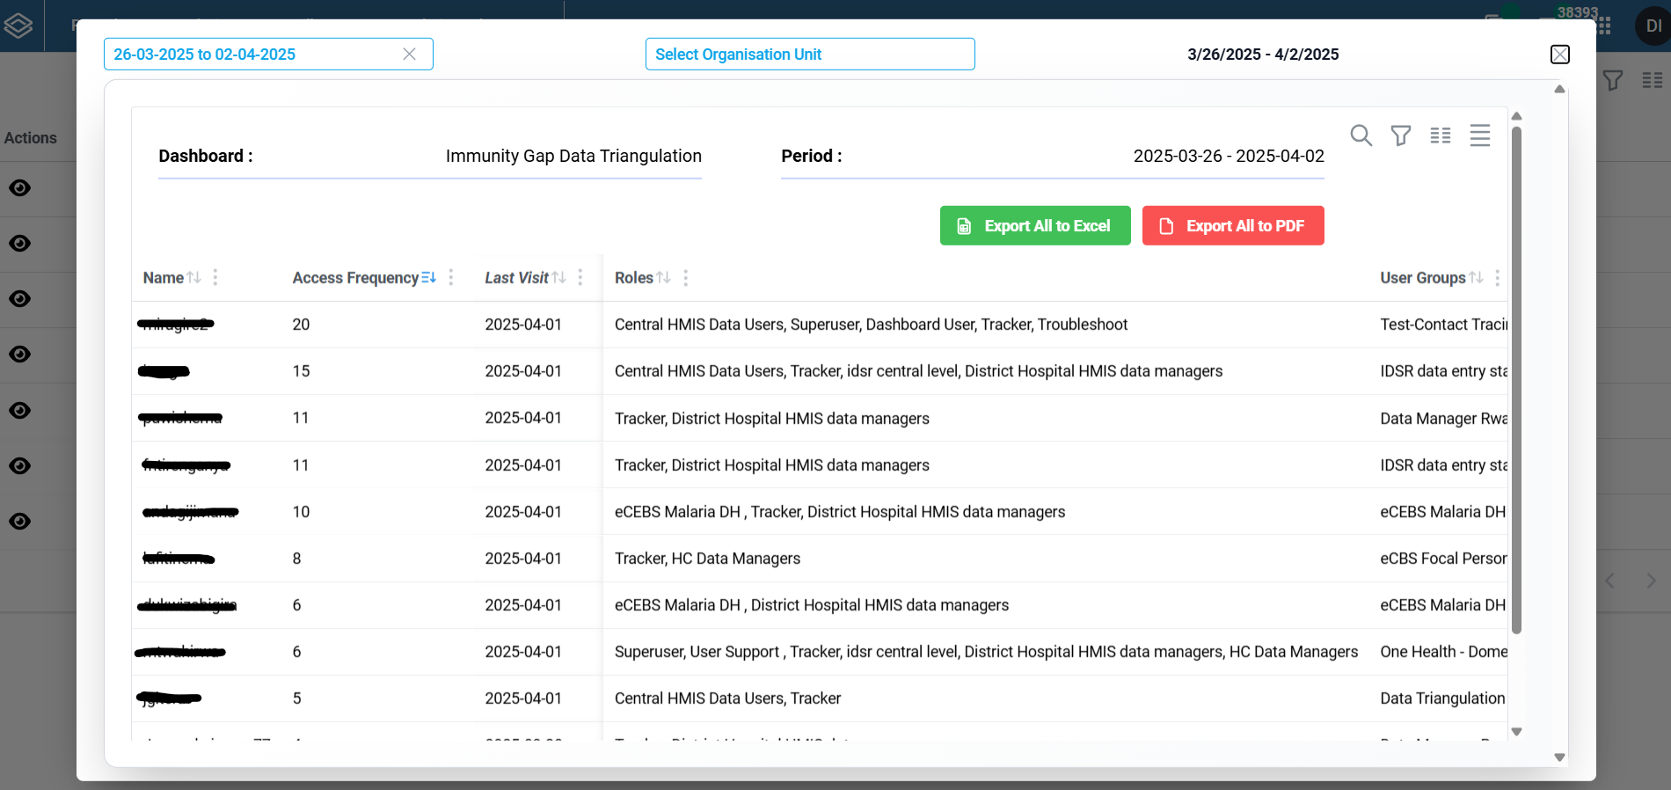Screen dimensions: 1671x790
Task: Click the bottommost eye icon under Actions
Action: (x=20, y=522)
